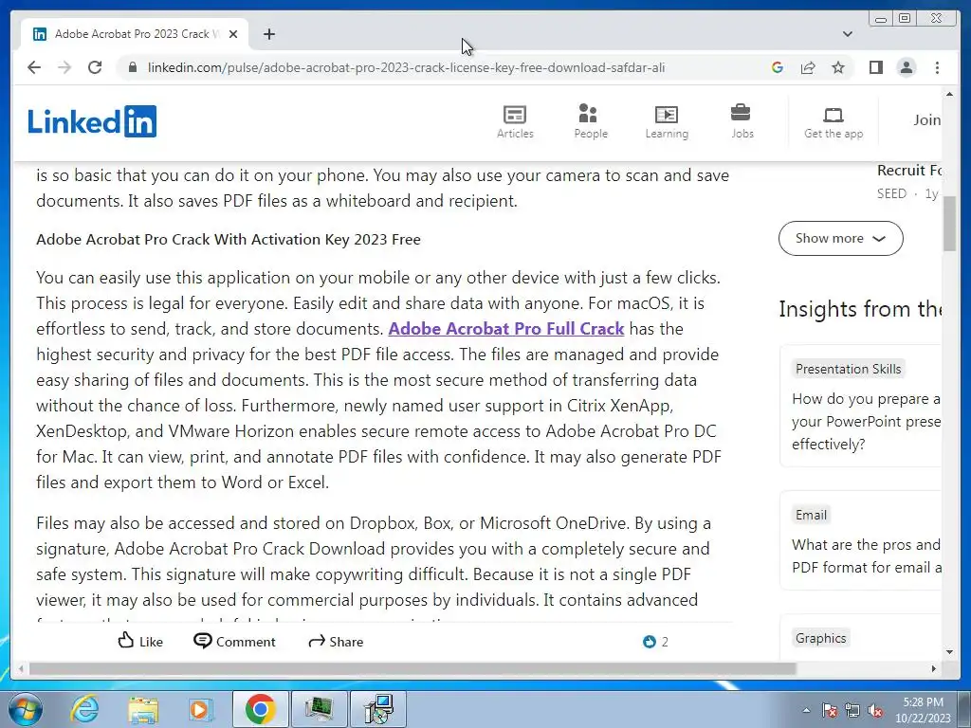Open the reactions count showing 2
This screenshot has width=971, height=728.
[x=656, y=642]
